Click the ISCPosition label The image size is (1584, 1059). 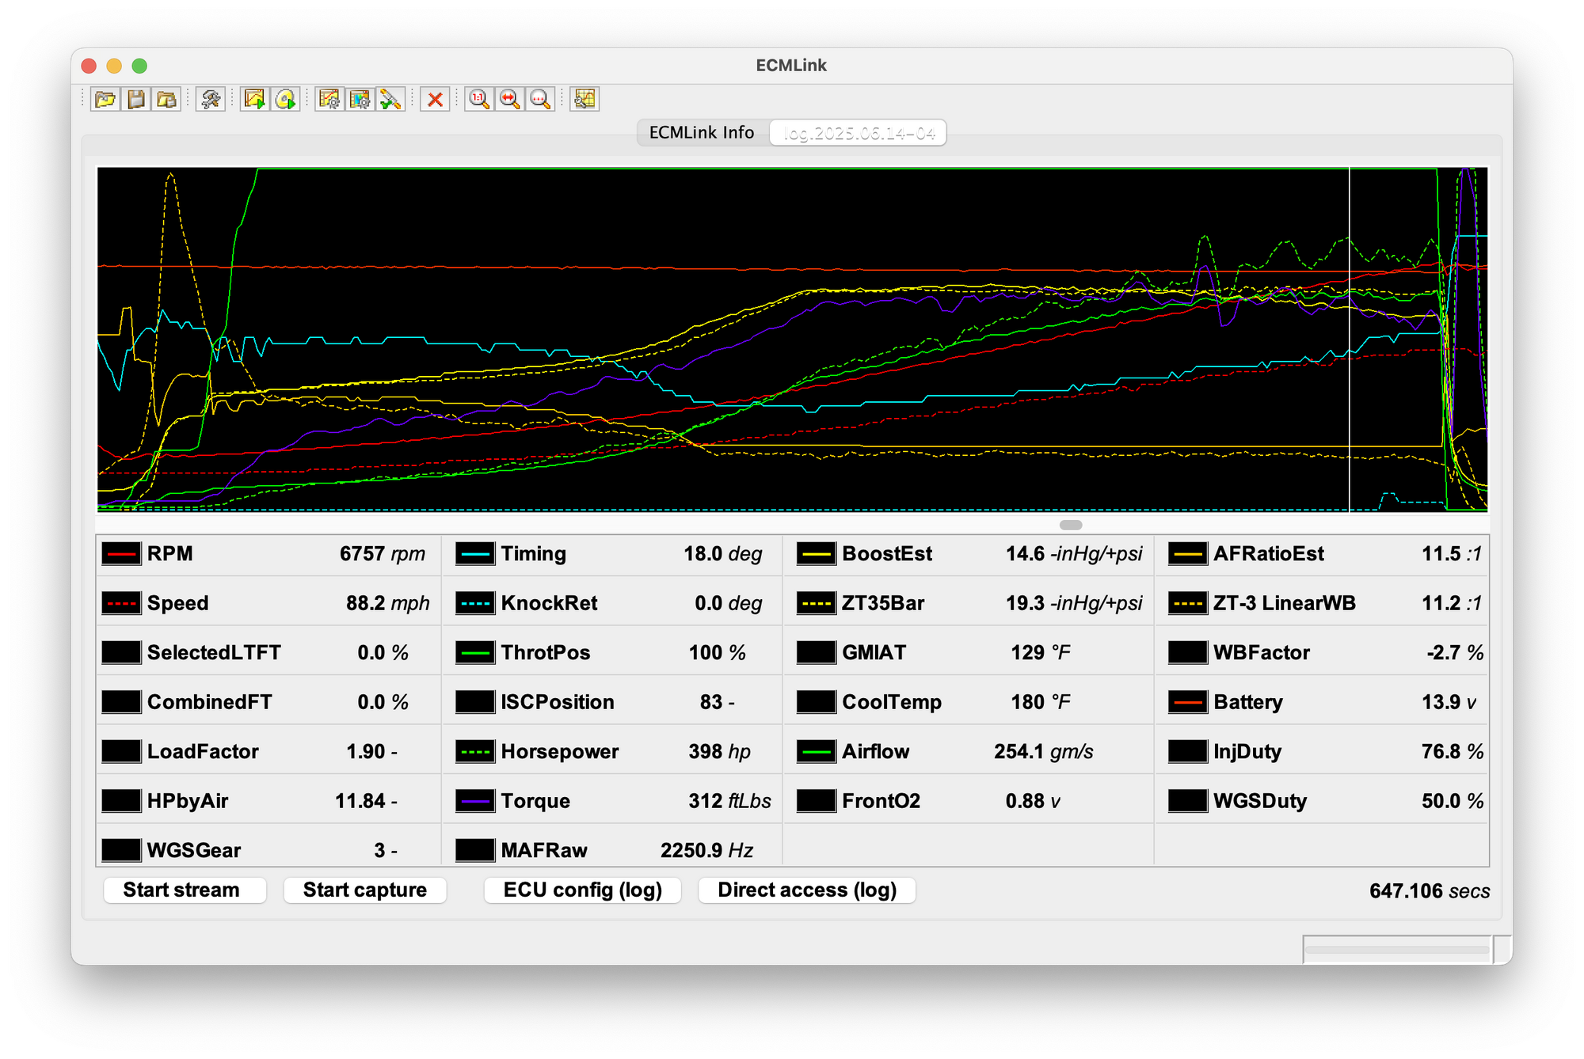point(558,702)
